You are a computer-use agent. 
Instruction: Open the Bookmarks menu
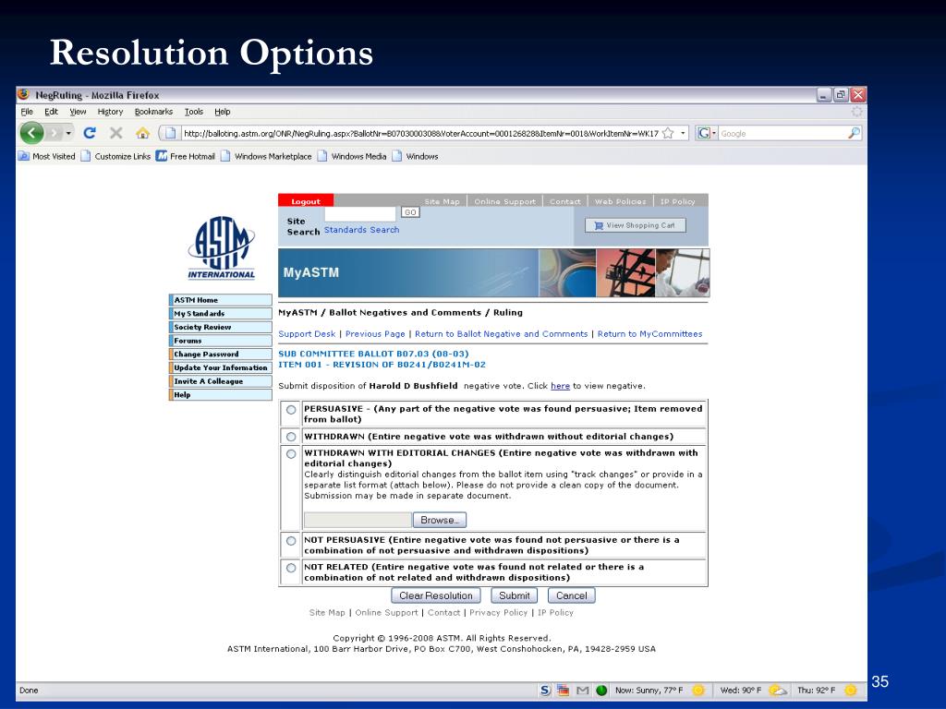[x=153, y=112]
